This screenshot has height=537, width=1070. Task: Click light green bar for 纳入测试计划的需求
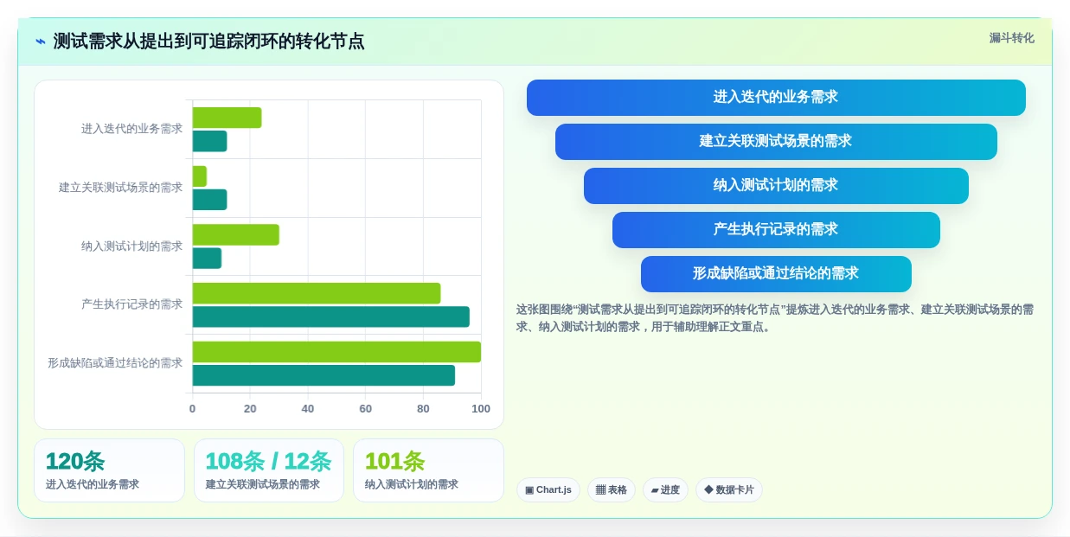tap(235, 234)
